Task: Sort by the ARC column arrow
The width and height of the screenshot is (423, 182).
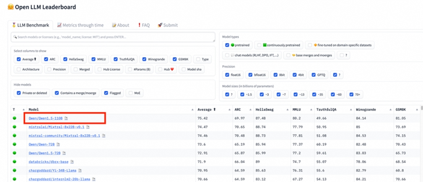Action: click(251, 109)
